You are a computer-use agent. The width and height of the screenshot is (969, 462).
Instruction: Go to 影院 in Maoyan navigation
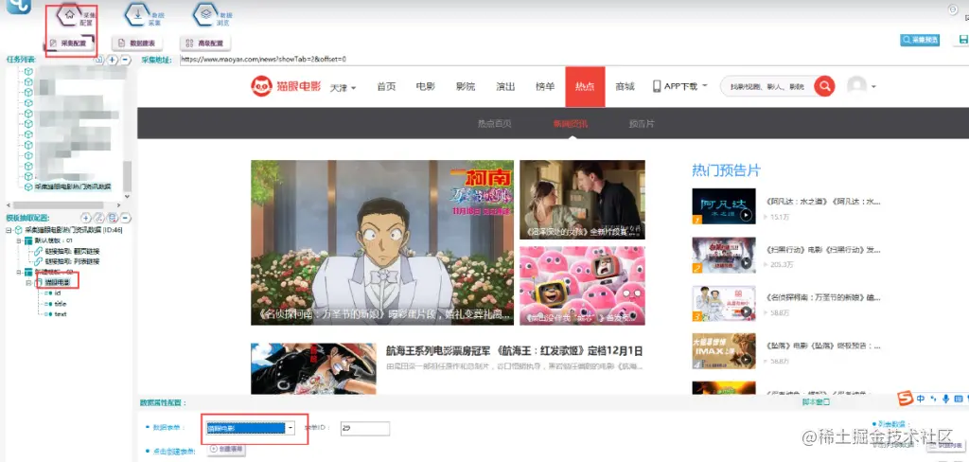pos(466,86)
